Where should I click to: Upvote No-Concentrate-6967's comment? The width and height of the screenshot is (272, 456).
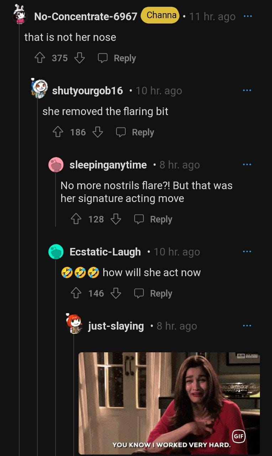tap(40, 58)
